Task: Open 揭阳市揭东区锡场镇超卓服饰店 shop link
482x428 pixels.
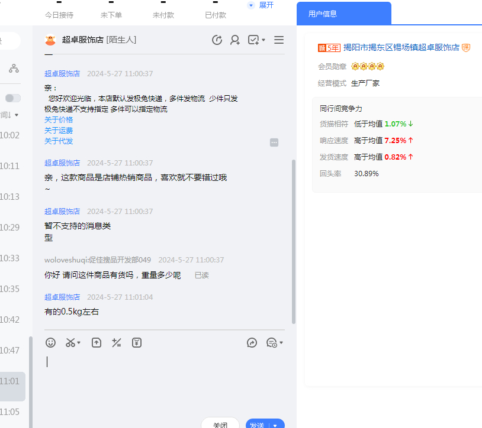Action: point(401,47)
